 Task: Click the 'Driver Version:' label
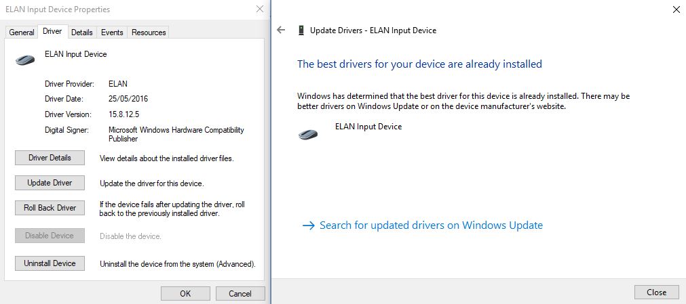(x=68, y=114)
